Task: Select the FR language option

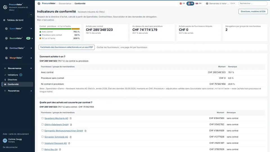Action: (x=190, y=3)
